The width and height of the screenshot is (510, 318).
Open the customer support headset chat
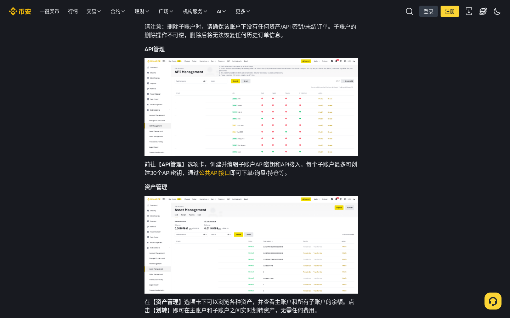(493, 301)
